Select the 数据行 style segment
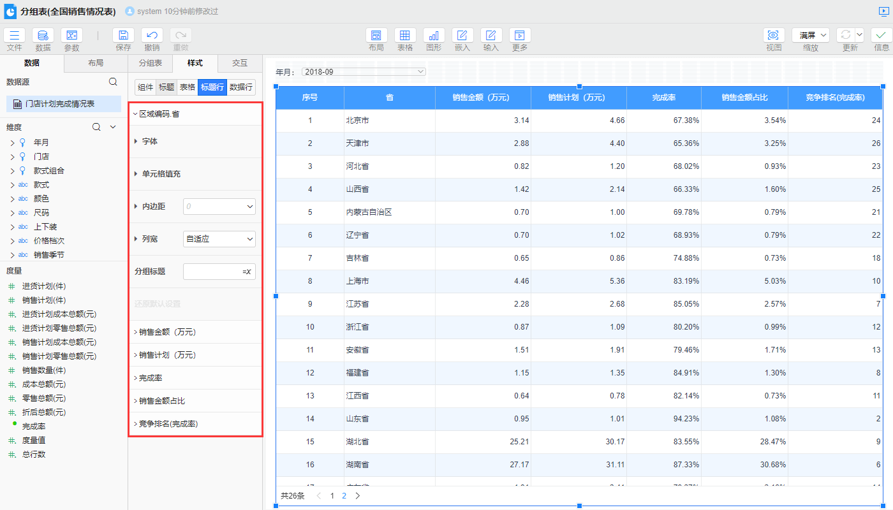Viewport: 893px width, 510px height. [240, 87]
